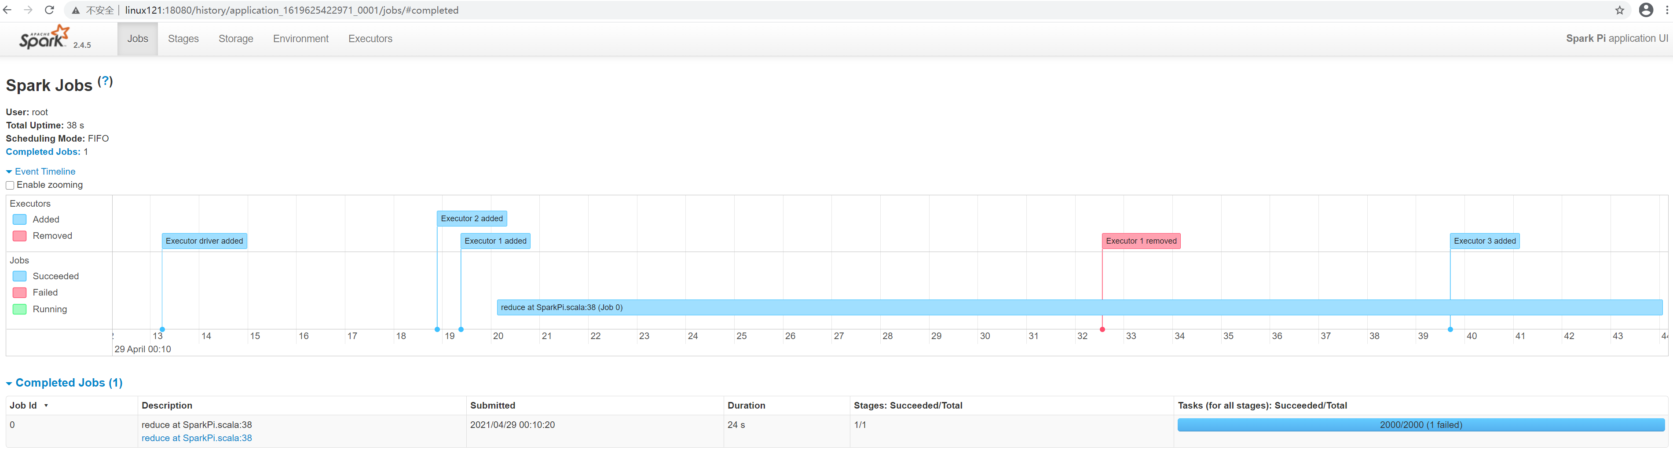Viewport: 1673px width, 453px height.
Task: Open the Executors tab
Action: tap(370, 39)
